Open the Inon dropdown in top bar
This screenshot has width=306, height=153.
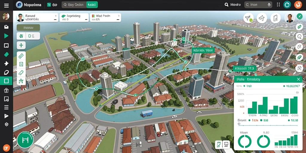[258, 5]
